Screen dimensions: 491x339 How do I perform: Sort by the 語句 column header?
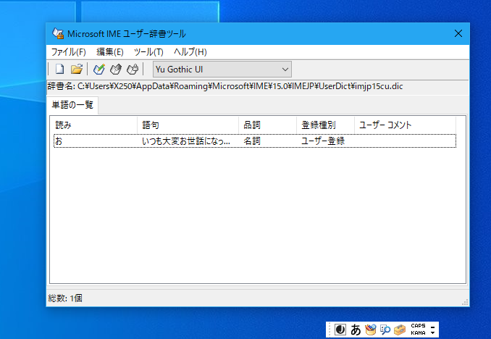click(188, 125)
